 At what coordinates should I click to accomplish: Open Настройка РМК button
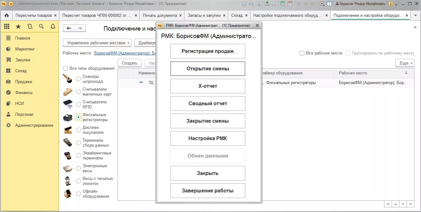pyautogui.click(x=208, y=138)
